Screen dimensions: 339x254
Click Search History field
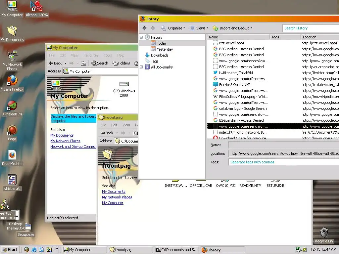coord(311,28)
